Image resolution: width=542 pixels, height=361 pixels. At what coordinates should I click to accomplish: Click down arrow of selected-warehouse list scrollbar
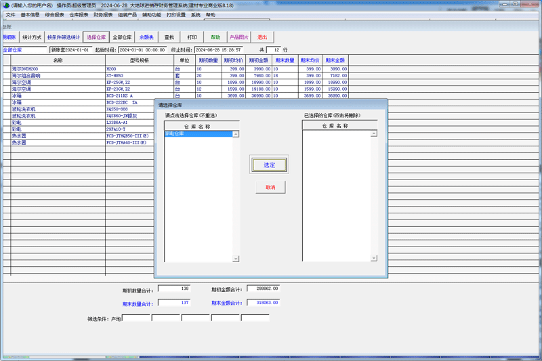[x=374, y=258]
